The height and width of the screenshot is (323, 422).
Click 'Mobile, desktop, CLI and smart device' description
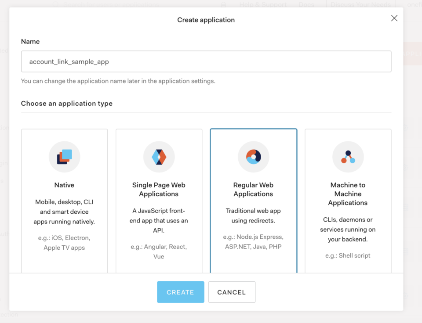(64, 212)
